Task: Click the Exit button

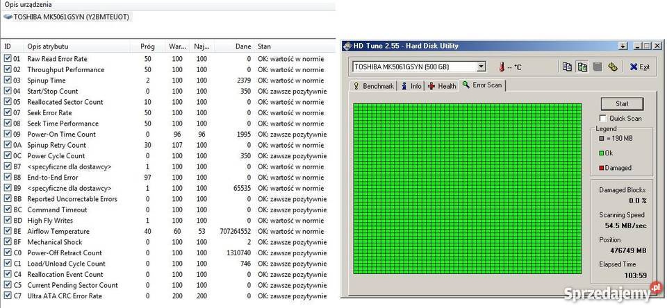Action: click(x=639, y=67)
